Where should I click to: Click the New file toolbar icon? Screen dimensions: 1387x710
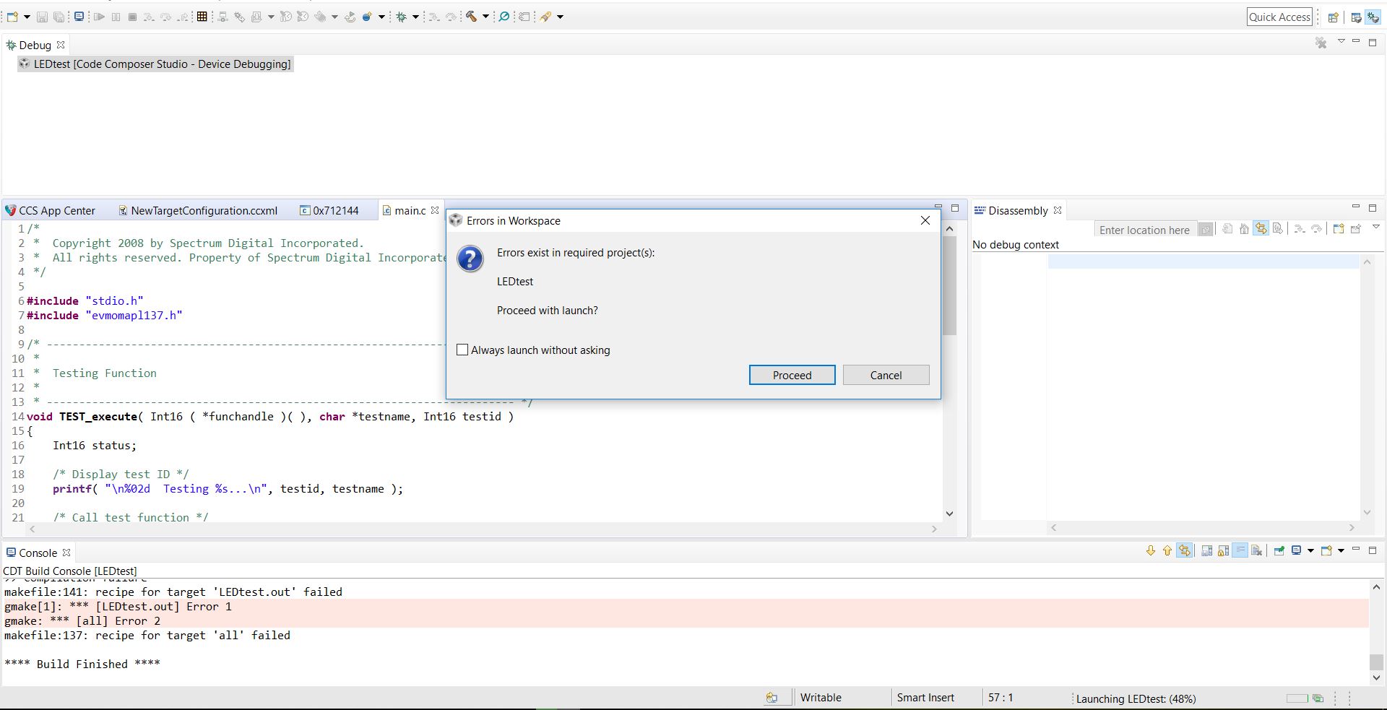12,17
